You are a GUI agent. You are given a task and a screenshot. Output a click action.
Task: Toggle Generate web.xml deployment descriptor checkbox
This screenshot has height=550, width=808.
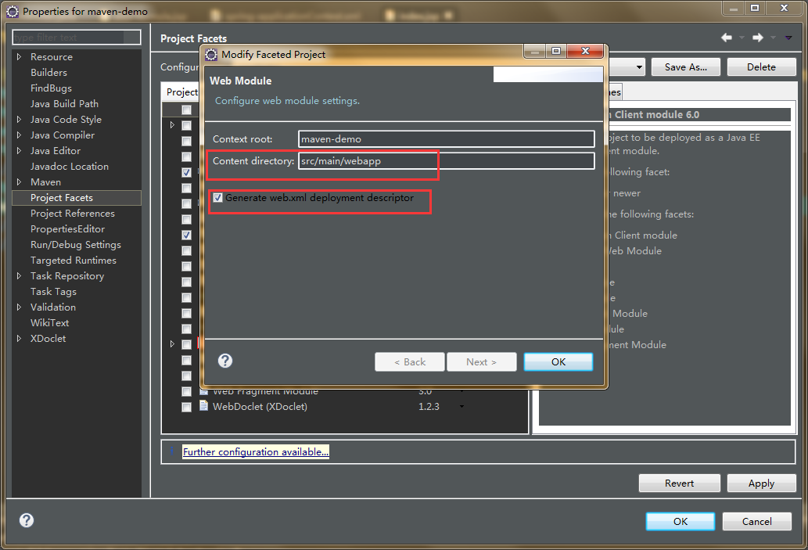(218, 197)
